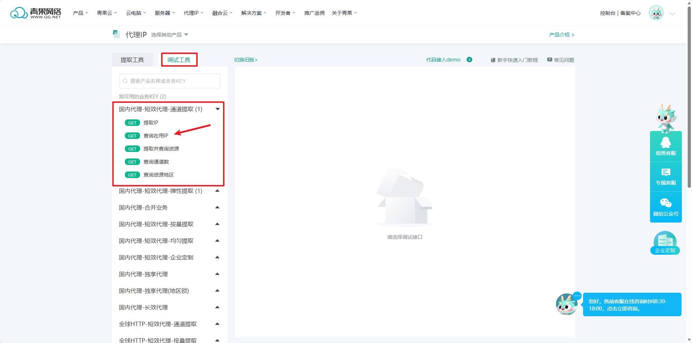Viewport: 692px width, 343px height.
Task: Open the user avatar icon in header
Action: [656, 13]
